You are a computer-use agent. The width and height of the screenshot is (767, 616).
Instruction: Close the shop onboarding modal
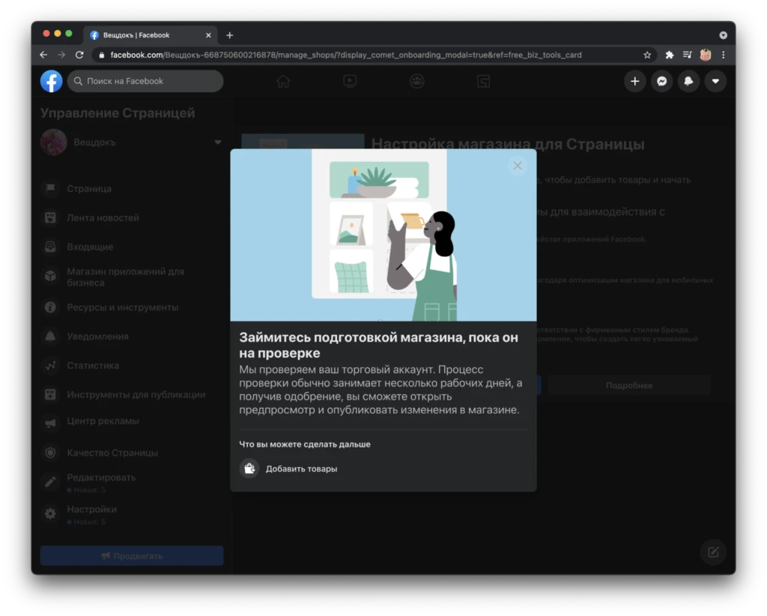517,166
